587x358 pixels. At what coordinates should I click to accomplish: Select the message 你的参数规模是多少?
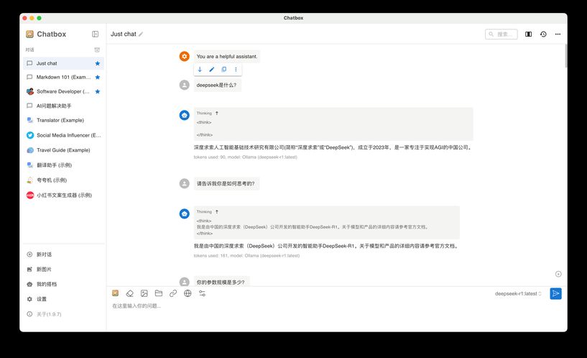tap(221, 282)
